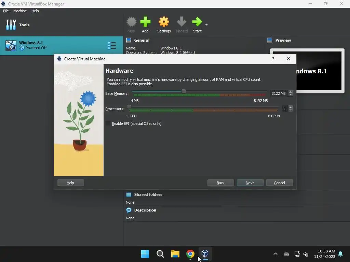This screenshot has height=262, width=350.
Task: Click the wizard Help button
Action: (x=70, y=183)
